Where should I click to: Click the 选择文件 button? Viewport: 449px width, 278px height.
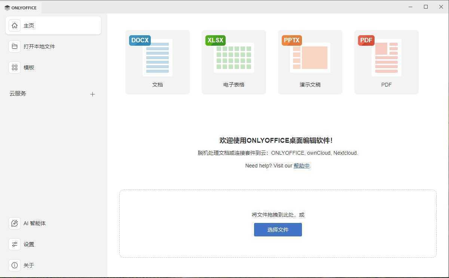point(278,230)
